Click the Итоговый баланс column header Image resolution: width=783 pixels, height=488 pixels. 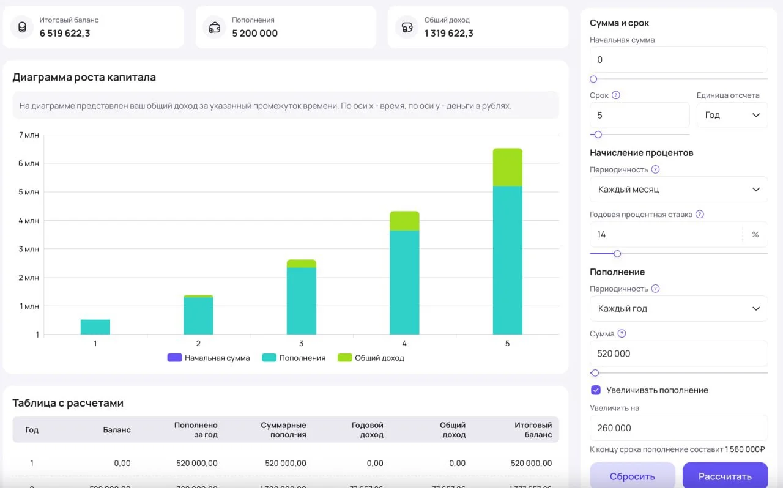[533, 430]
